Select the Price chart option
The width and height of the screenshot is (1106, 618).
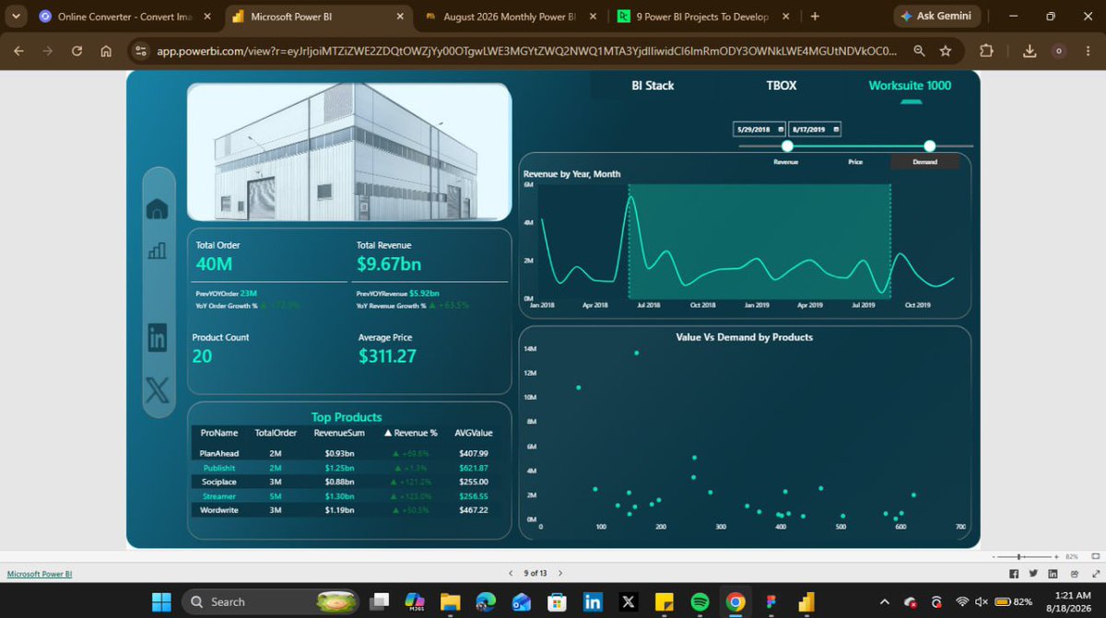855,162
